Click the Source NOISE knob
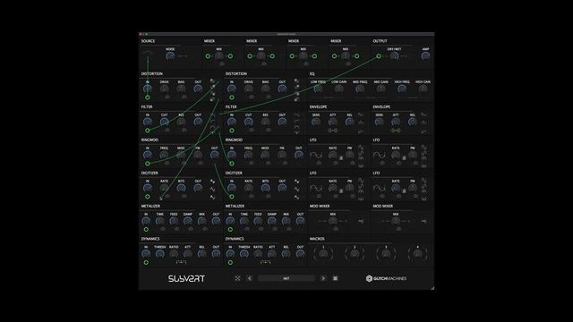Image resolution: width=573 pixels, height=322 pixels. [170, 55]
